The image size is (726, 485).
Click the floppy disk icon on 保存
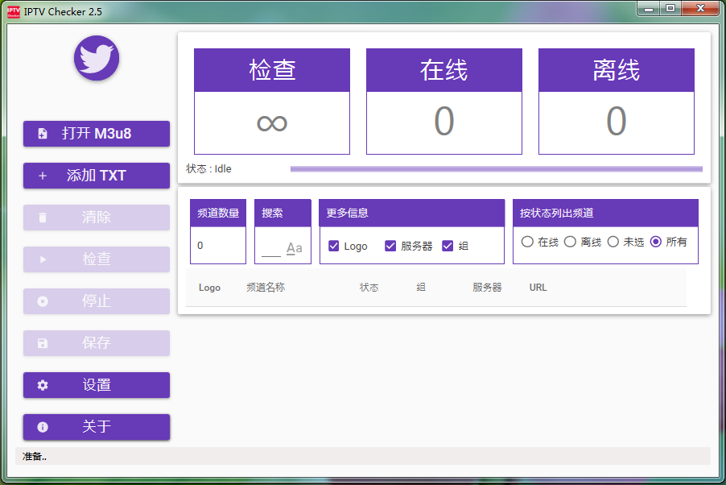click(43, 343)
